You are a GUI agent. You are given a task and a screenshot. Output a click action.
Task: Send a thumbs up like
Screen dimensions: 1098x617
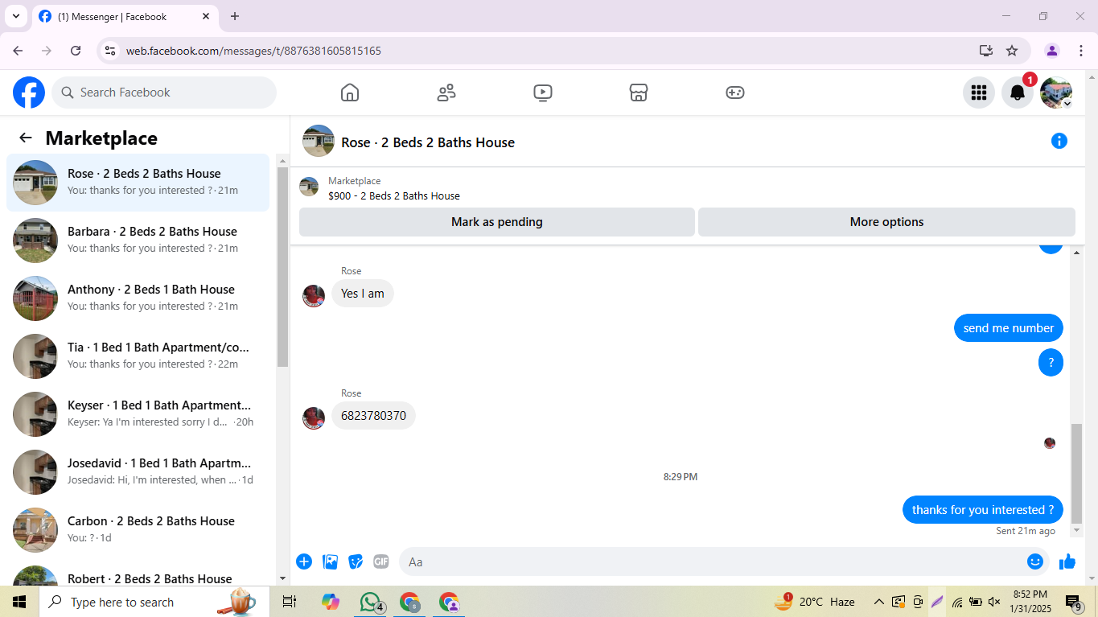click(1067, 561)
